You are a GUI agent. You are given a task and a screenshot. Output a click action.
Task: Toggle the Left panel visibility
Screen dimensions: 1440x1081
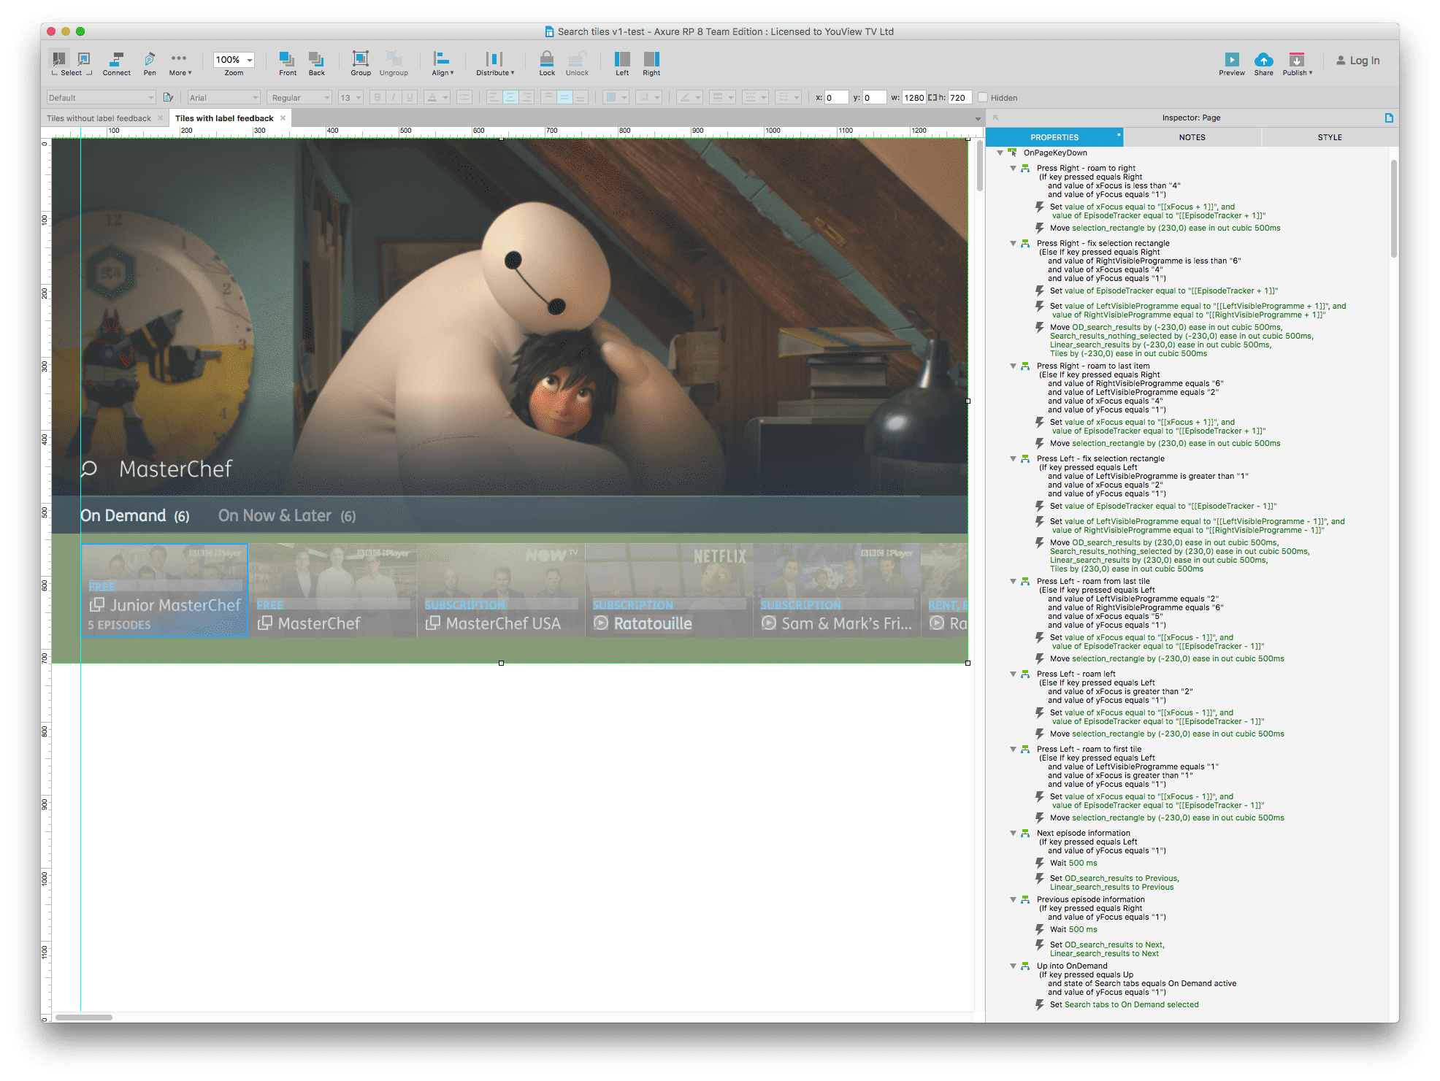622,63
